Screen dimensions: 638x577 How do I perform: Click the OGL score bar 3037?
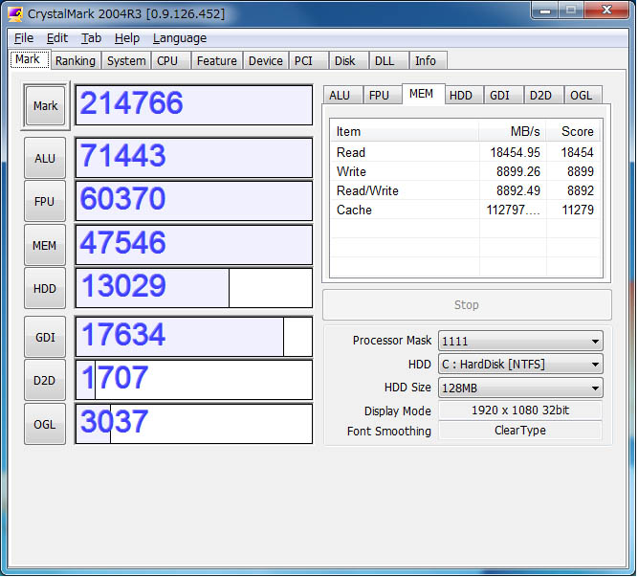pos(194,424)
